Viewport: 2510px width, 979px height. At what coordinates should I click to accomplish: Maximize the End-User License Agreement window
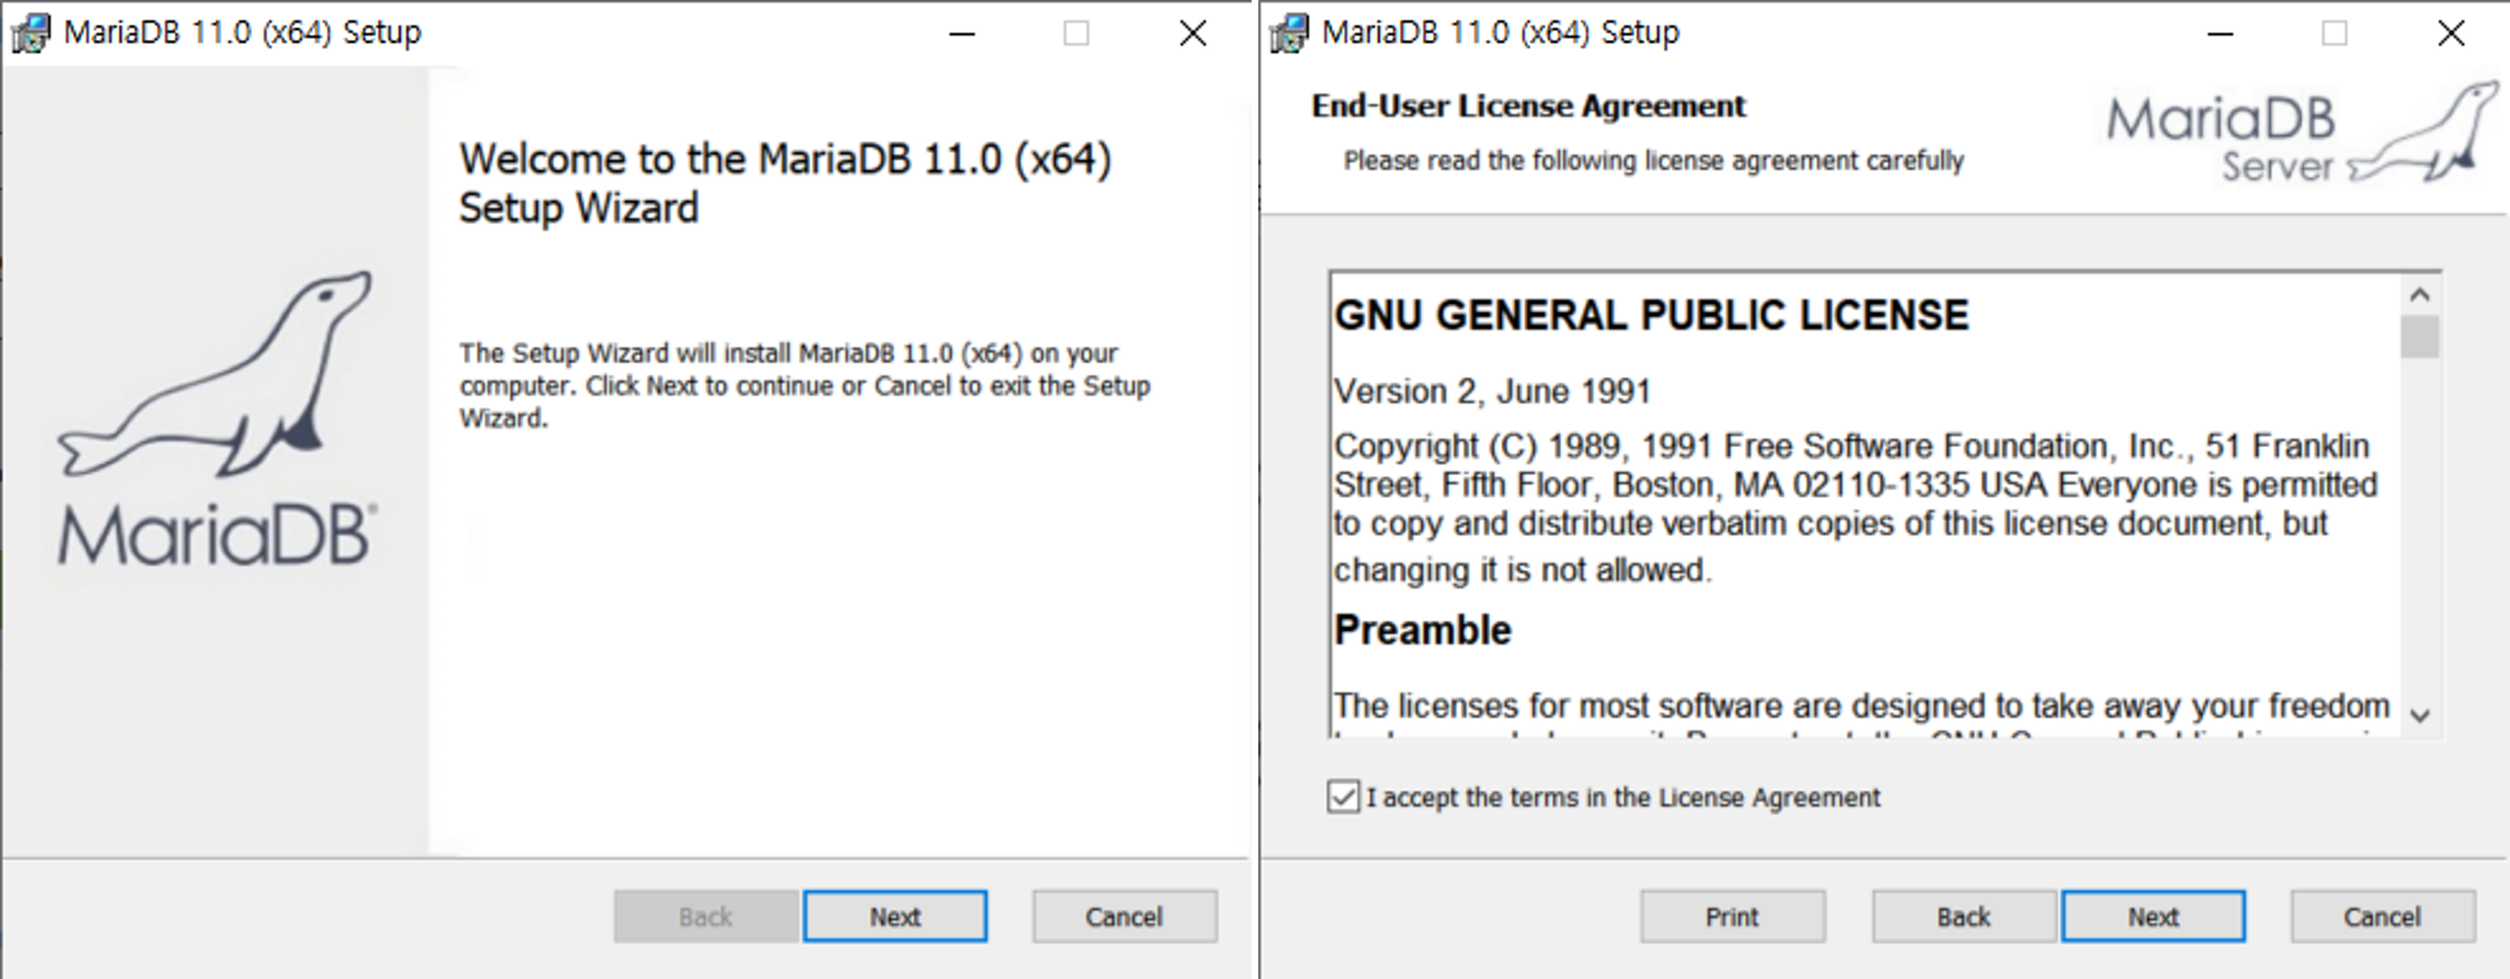2336,32
